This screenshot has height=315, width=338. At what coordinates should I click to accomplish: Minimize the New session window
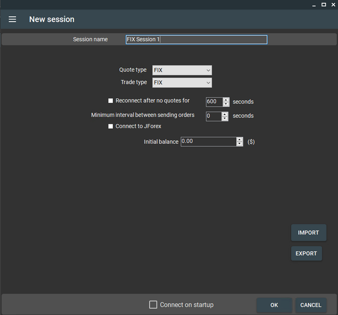point(314,4)
